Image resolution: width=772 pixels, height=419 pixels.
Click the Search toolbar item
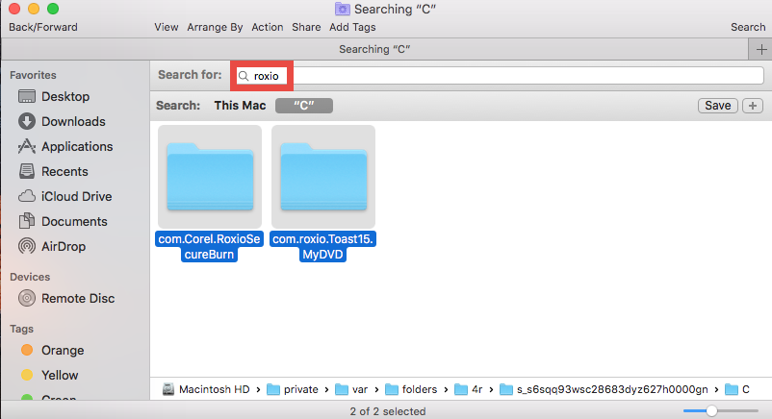(748, 27)
